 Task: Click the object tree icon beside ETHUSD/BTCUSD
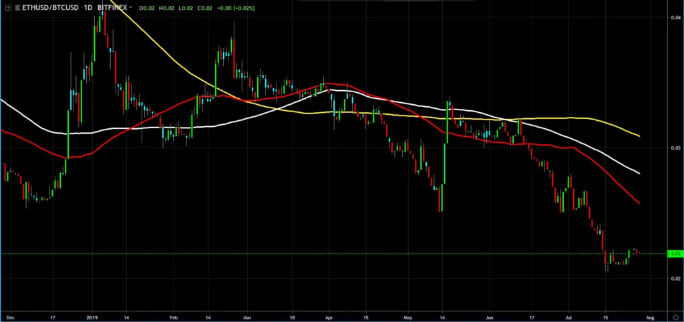click(x=8, y=8)
